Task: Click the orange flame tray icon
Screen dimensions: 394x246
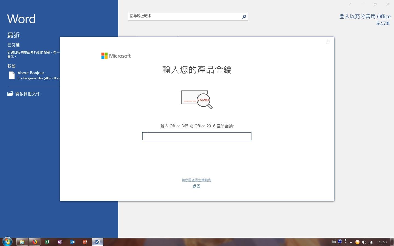Action: [357, 242]
